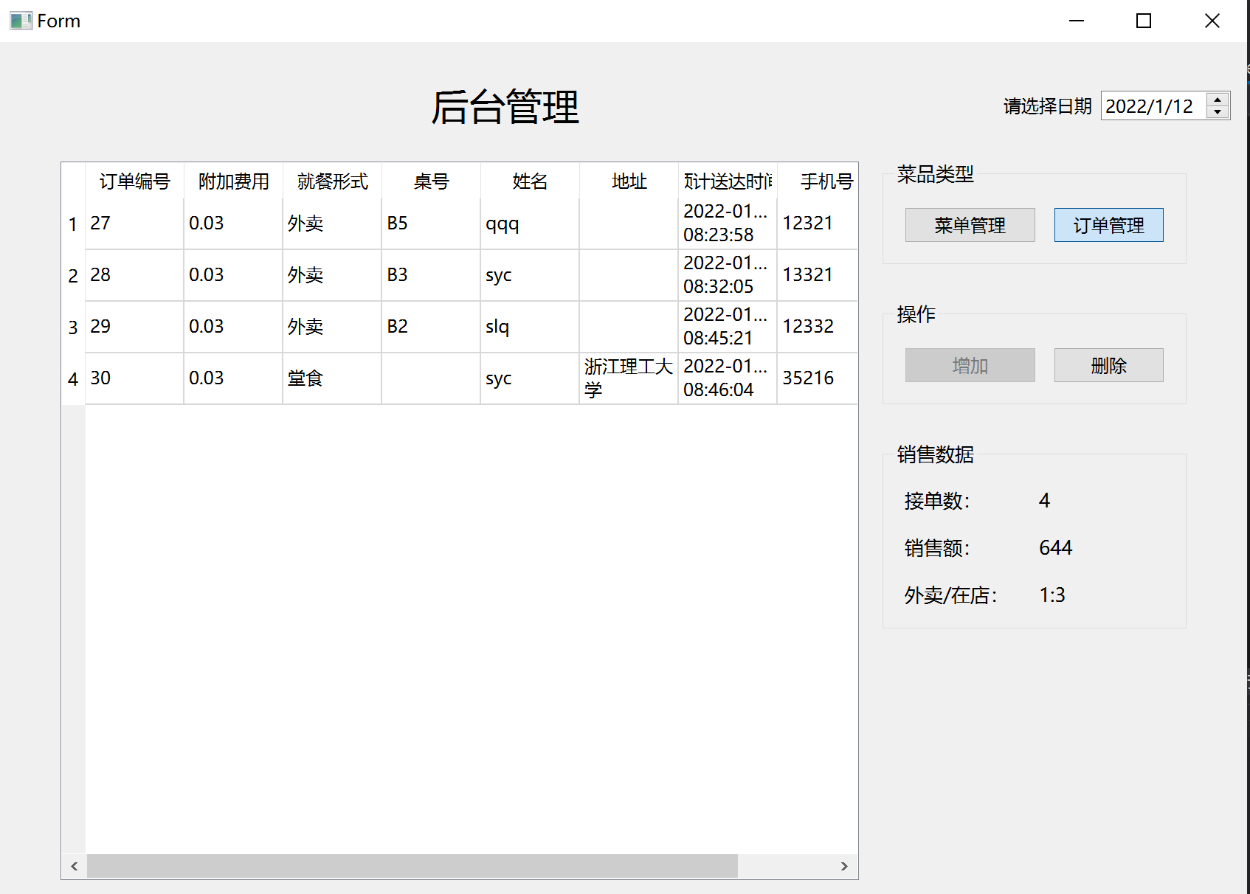Click the 预计送达时间 column header

[x=728, y=181]
